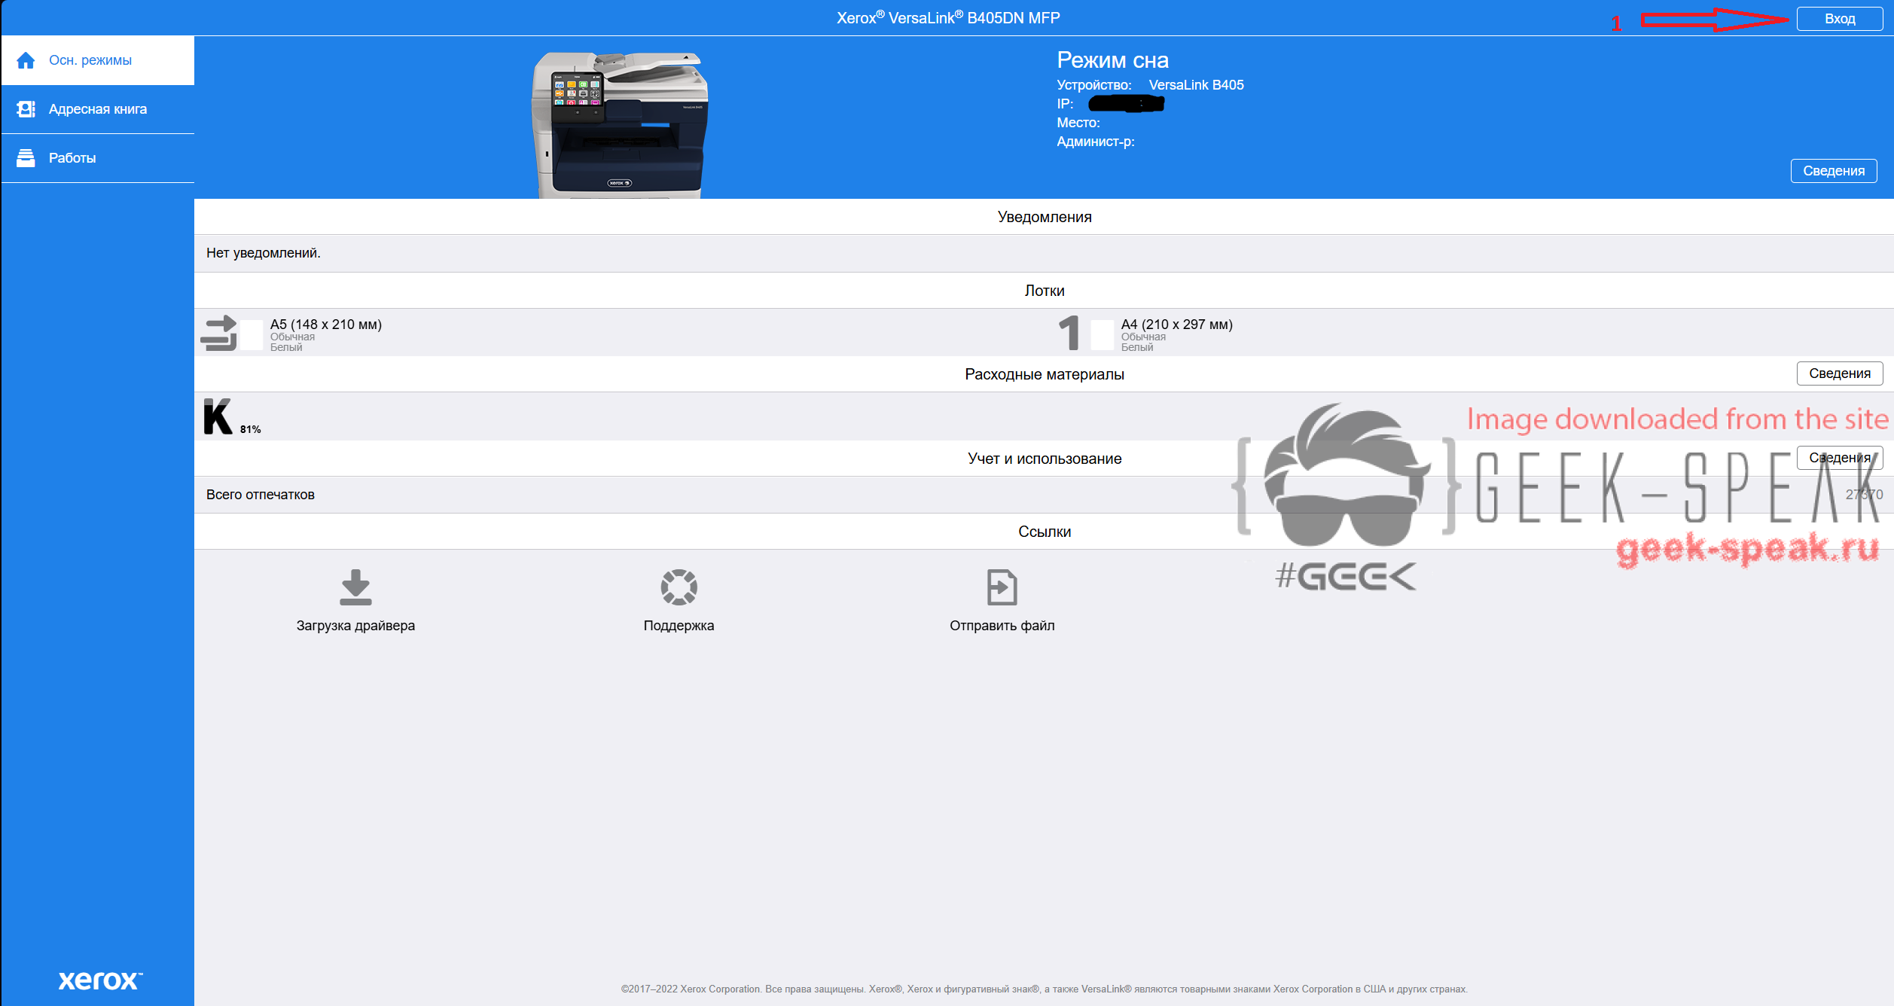Click the Tray 1 number icon

tap(1069, 333)
